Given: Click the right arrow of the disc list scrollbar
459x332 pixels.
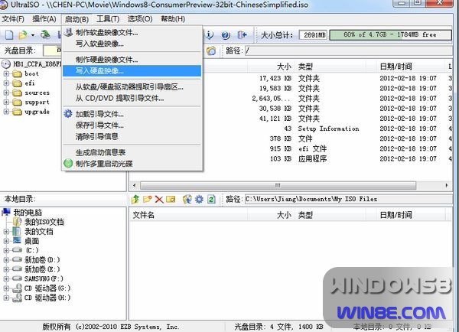Looking at the screenshot, I should [x=447, y=185].
